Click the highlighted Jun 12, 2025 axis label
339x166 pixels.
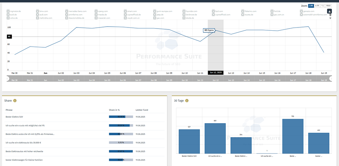(x=216, y=73)
